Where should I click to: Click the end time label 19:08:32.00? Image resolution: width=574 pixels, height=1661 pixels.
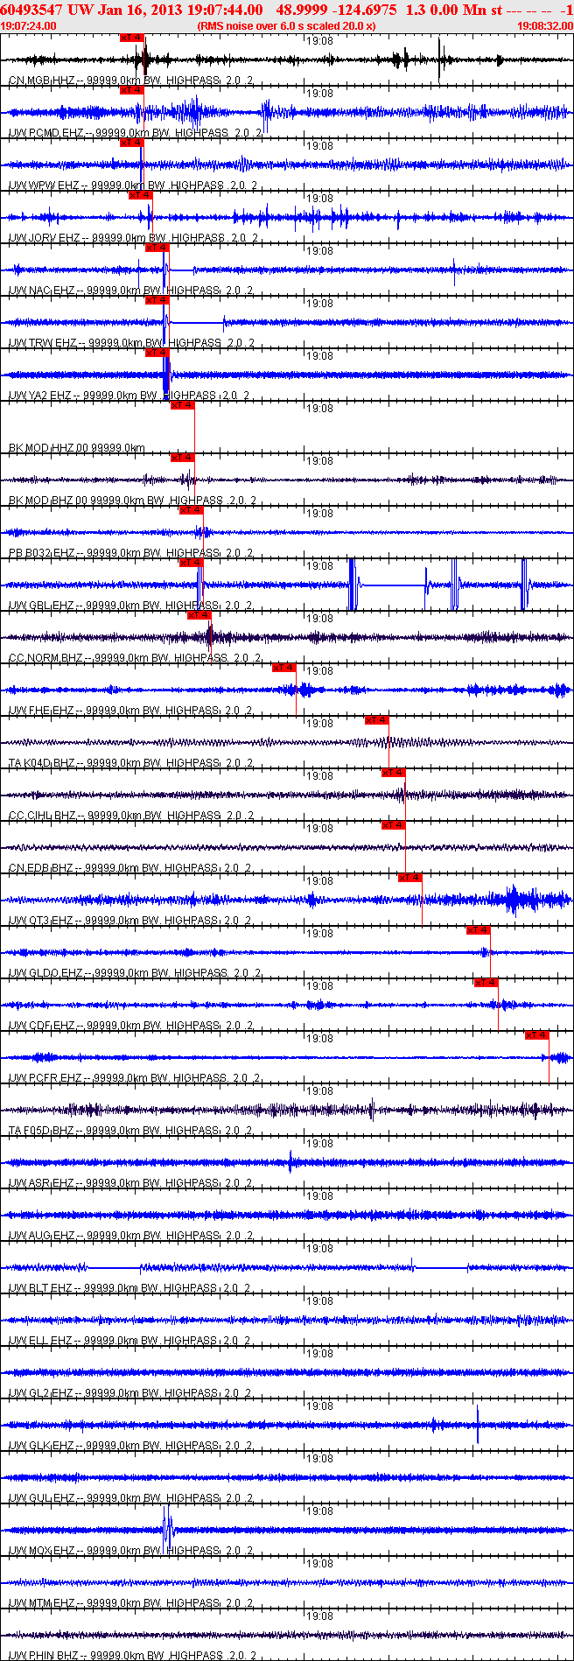click(545, 26)
